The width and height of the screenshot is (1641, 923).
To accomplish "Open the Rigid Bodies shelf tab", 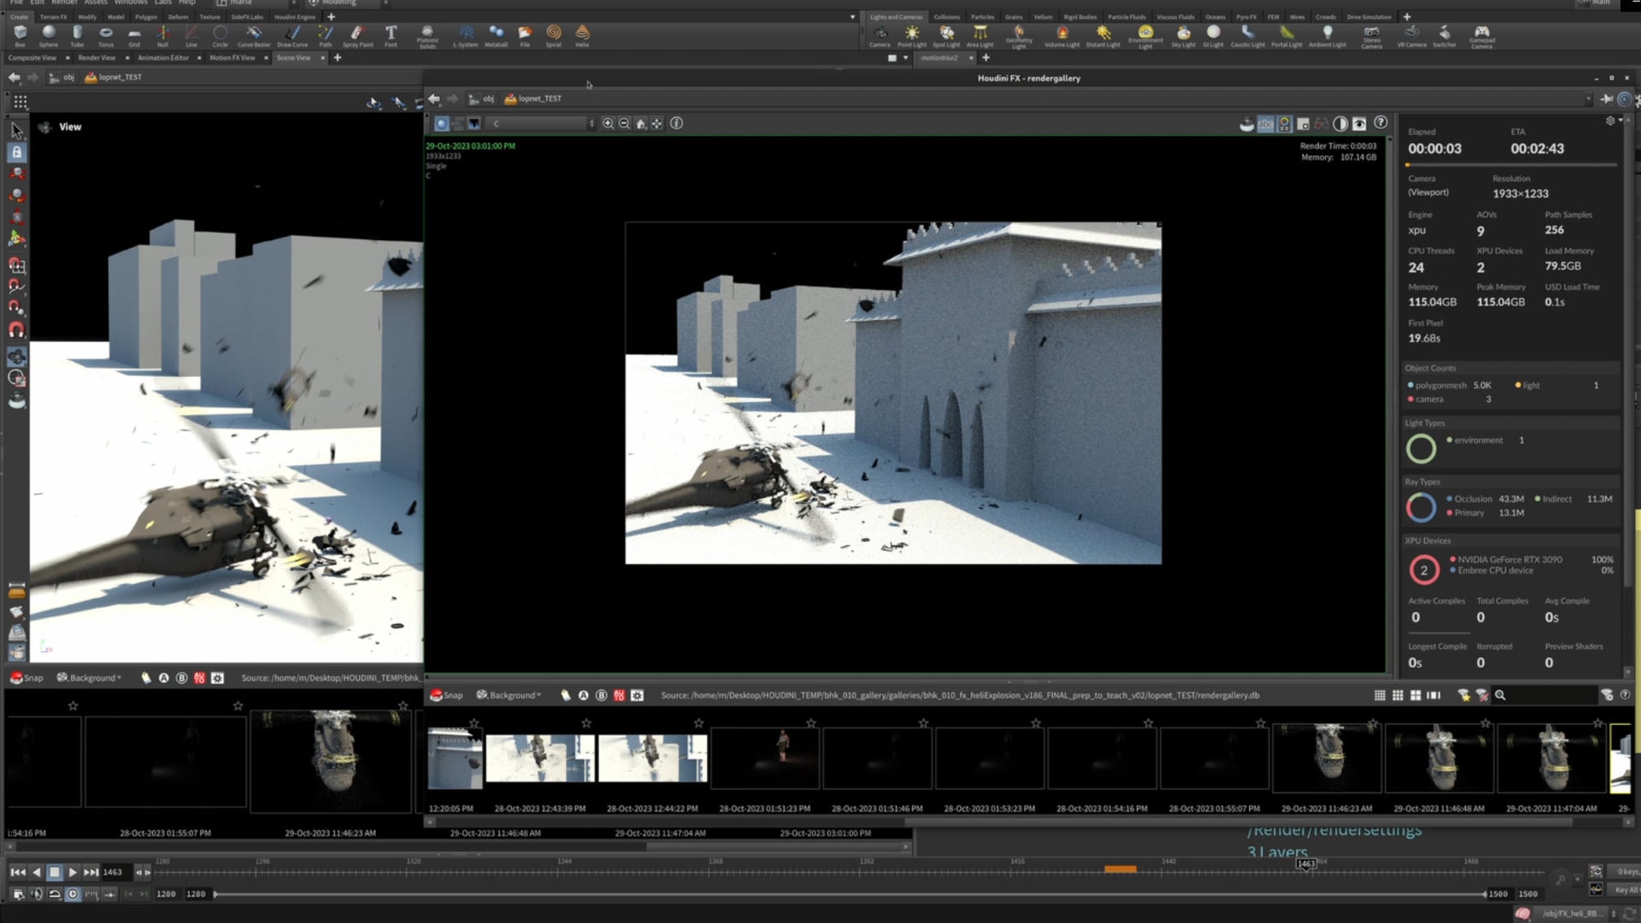I will (1080, 17).
